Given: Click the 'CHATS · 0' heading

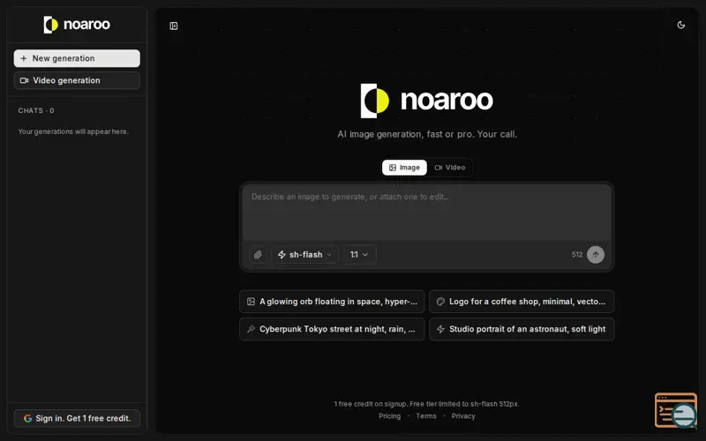Looking at the screenshot, I should click(36, 111).
